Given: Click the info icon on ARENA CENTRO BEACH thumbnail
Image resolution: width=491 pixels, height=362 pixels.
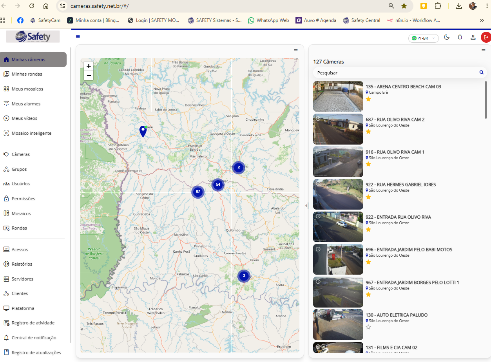Looking at the screenshot, I should click(318, 86).
